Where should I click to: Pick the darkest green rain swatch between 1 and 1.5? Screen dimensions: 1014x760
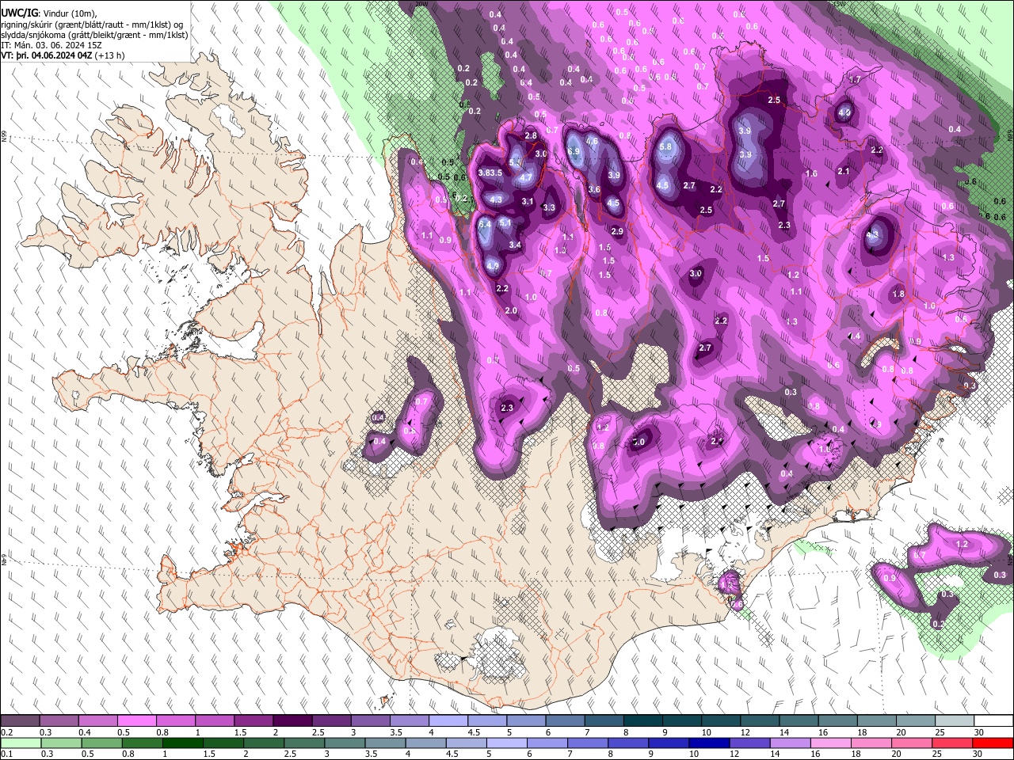pyautogui.click(x=181, y=743)
